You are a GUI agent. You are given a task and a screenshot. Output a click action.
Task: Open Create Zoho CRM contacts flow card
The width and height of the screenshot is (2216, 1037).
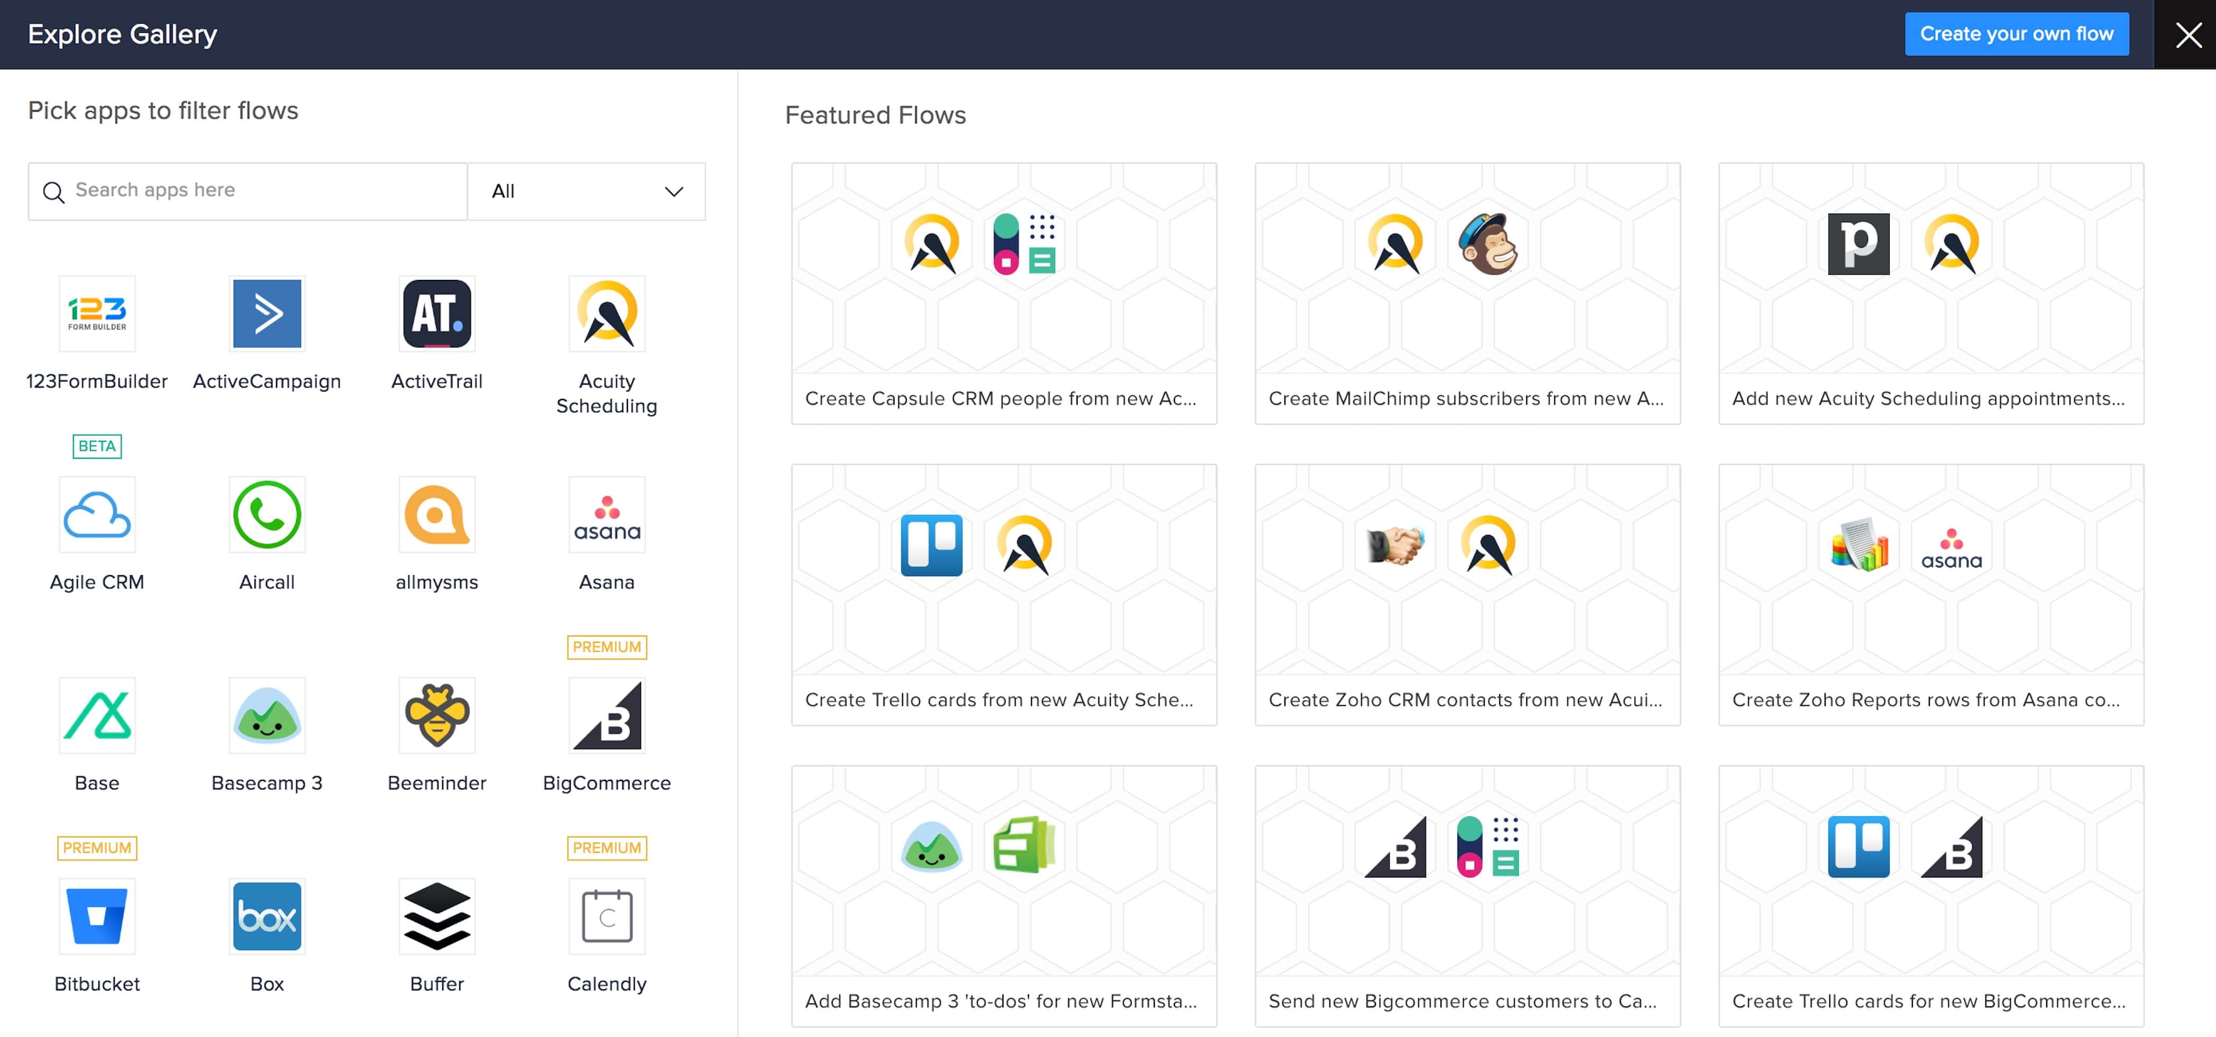(1467, 595)
